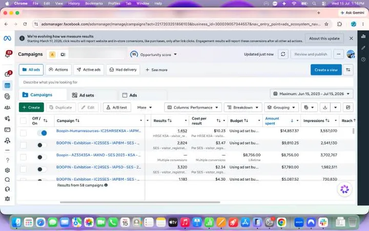This screenshot has height=231, width=369.
Task: Open the Meta logo home menu
Action: click(x=7, y=38)
